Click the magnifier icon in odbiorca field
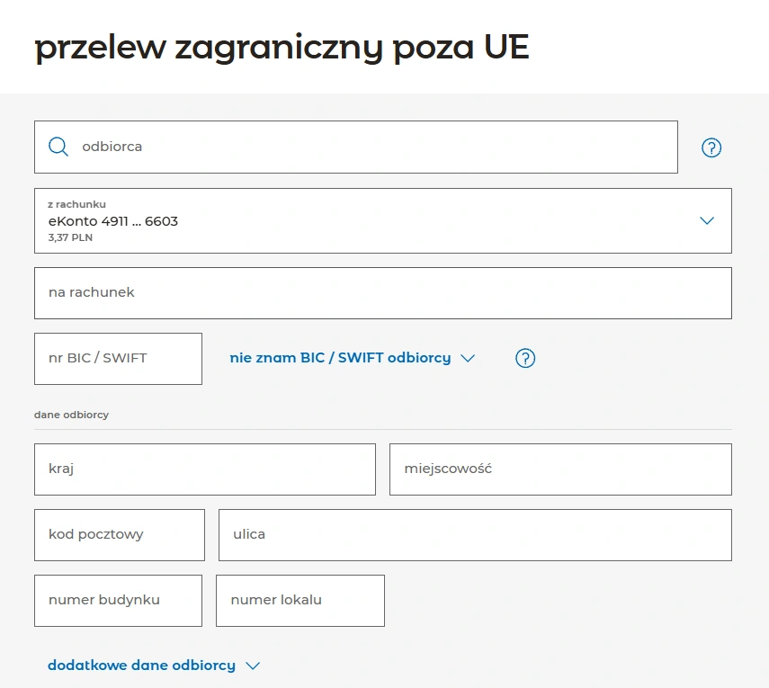 [58, 147]
